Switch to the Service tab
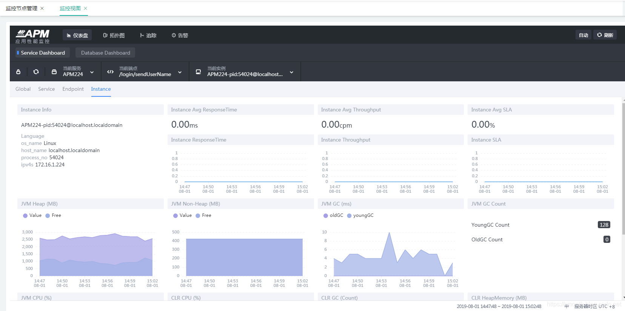625x311 pixels. pos(46,89)
